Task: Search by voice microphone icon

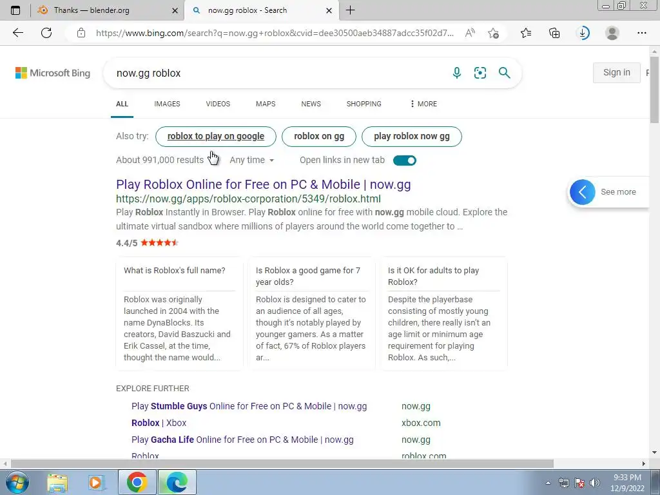Action: click(x=457, y=73)
